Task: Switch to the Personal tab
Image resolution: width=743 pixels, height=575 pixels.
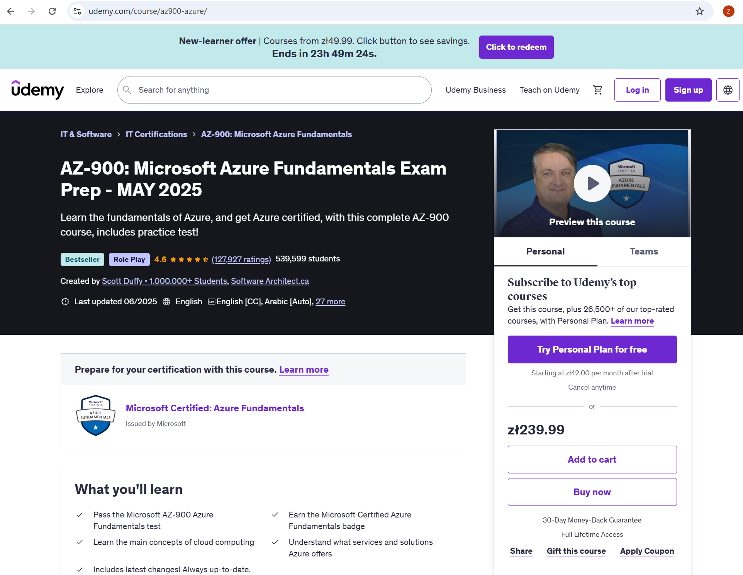Action: coord(545,251)
